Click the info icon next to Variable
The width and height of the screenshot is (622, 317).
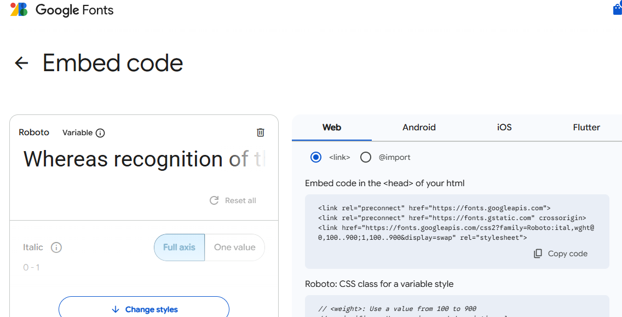[100, 132]
